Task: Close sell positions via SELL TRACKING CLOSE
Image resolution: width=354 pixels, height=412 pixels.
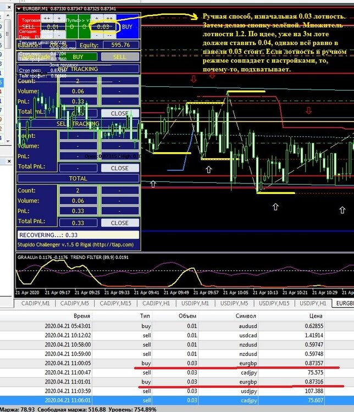Action: [x=120, y=168]
